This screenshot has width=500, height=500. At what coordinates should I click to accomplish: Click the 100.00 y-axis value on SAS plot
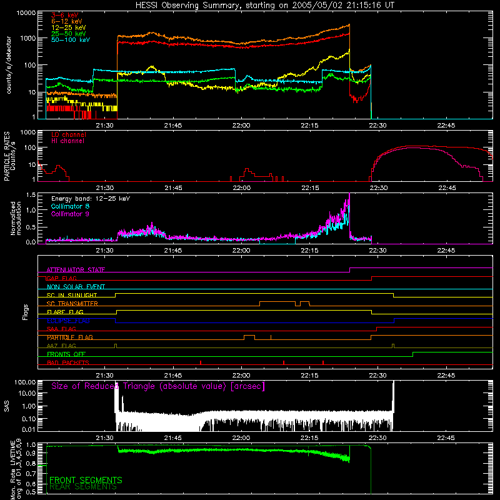[25, 382]
